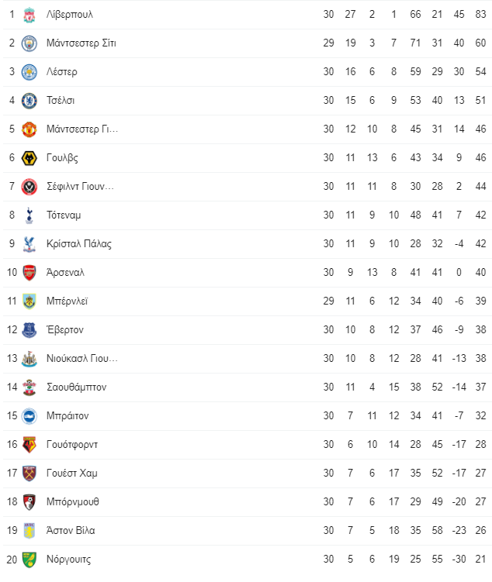
Task: Select Liverpool's 83 points cell
Action: (480, 15)
